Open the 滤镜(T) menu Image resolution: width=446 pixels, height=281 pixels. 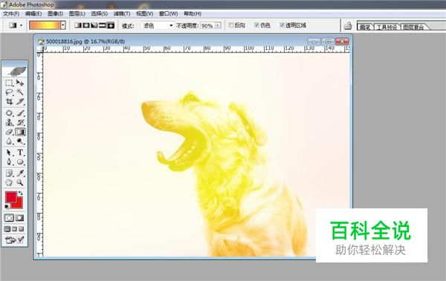pyautogui.click(x=122, y=13)
